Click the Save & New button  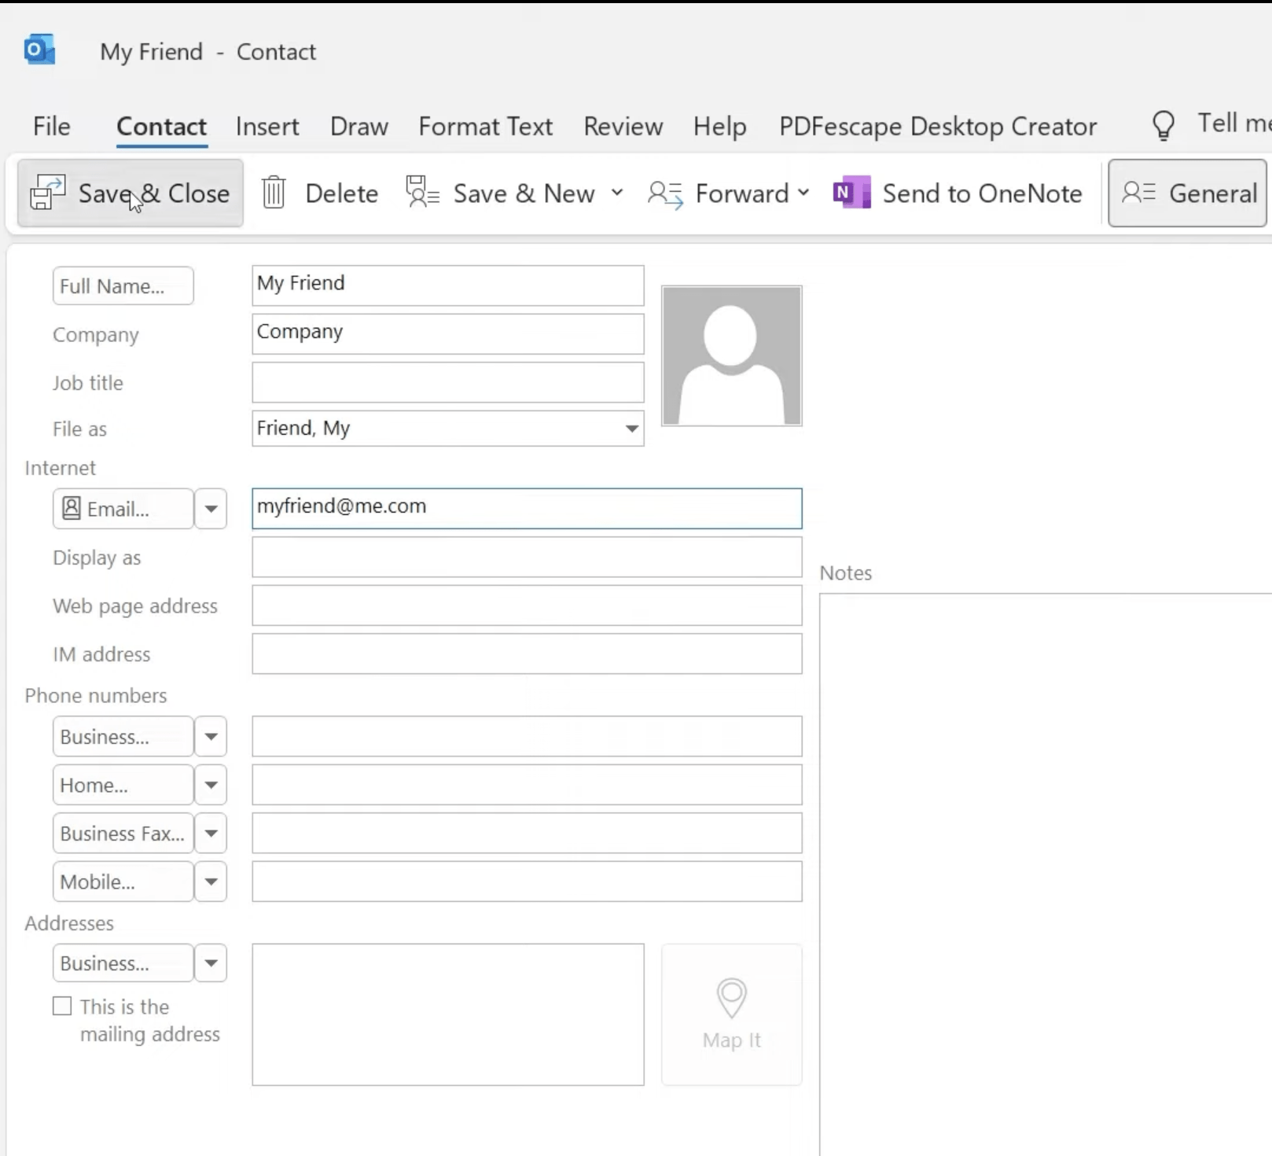tap(501, 193)
